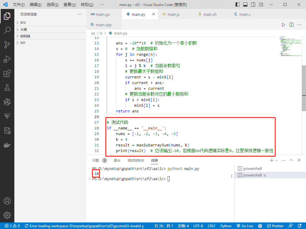Change encoding via UTF-8 status item
Screen dimensions: 306x229
[x=198, y=226]
